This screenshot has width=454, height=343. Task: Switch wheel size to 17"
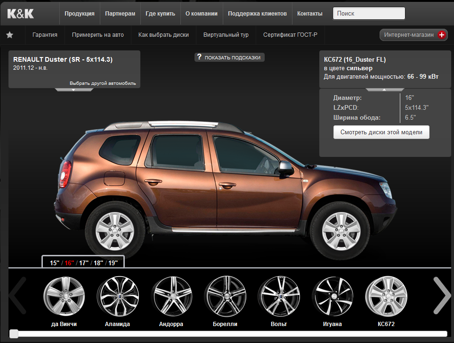[84, 263]
